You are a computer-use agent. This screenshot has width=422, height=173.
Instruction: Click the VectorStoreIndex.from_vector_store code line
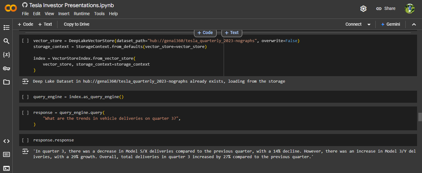84,58
